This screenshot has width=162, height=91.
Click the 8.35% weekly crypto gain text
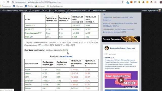point(66,50)
